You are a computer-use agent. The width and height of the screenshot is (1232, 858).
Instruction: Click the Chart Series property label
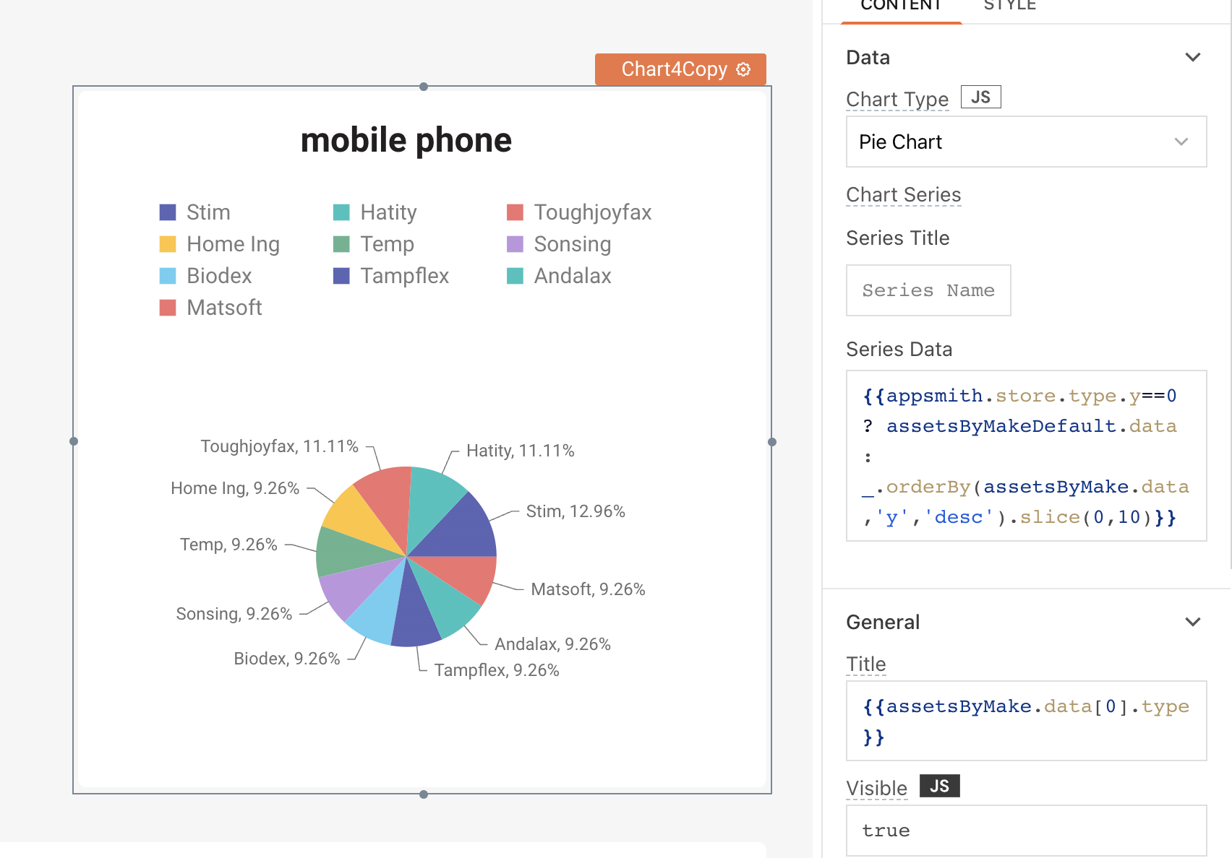pos(904,195)
